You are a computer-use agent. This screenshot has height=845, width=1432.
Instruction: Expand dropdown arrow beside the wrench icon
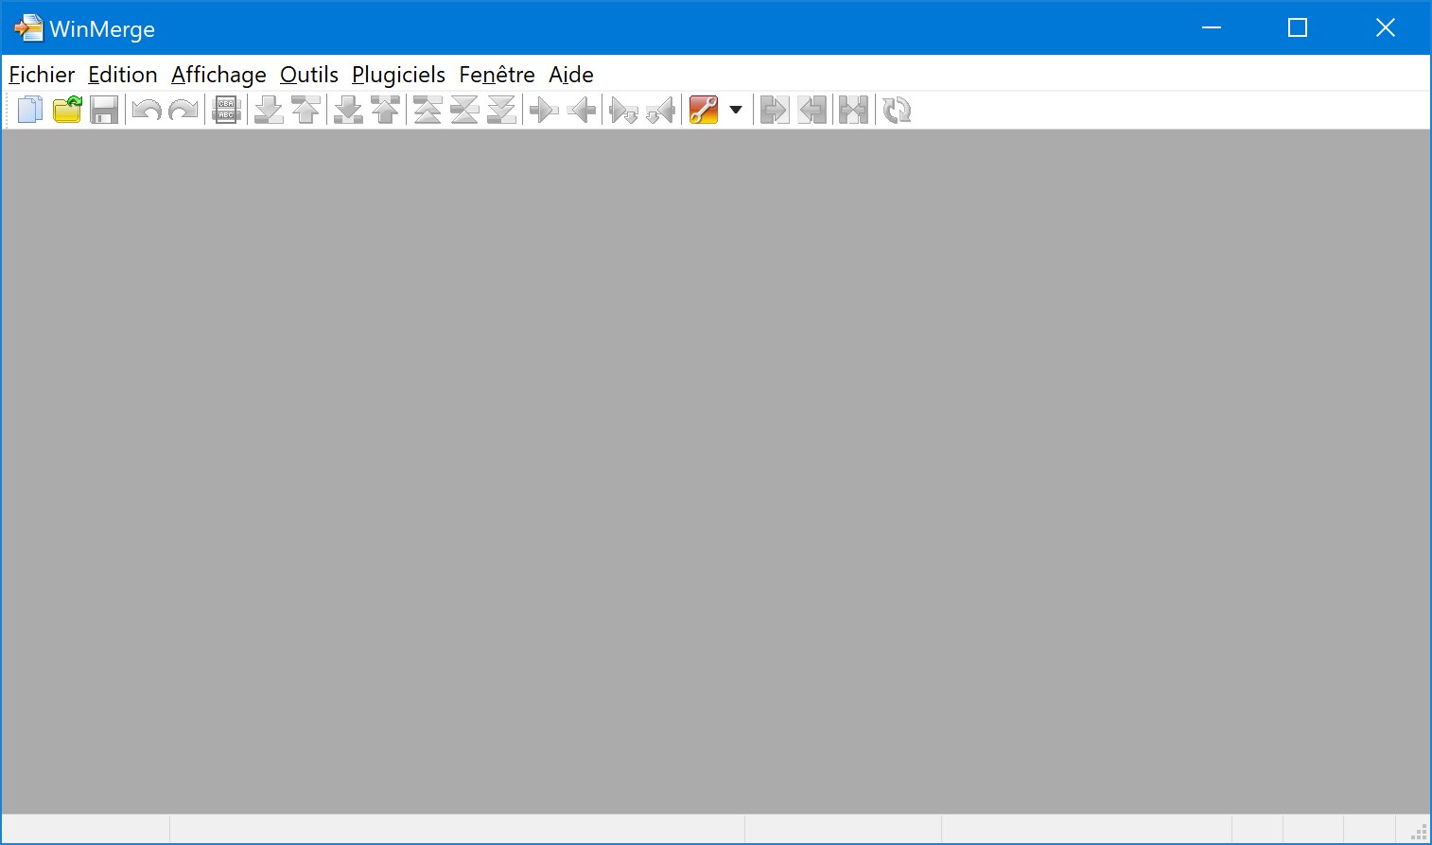[x=736, y=110]
